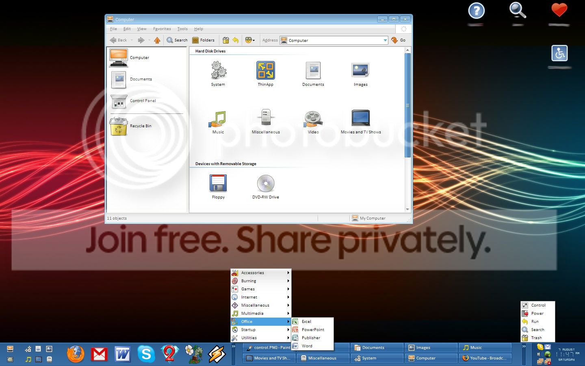Select Startup in the programs menu
Screen dimensions: 585x366
261,330
